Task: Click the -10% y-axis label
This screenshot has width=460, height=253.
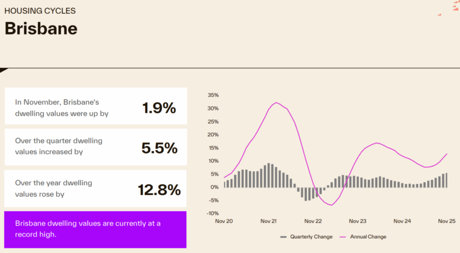Action: click(212, 213)
